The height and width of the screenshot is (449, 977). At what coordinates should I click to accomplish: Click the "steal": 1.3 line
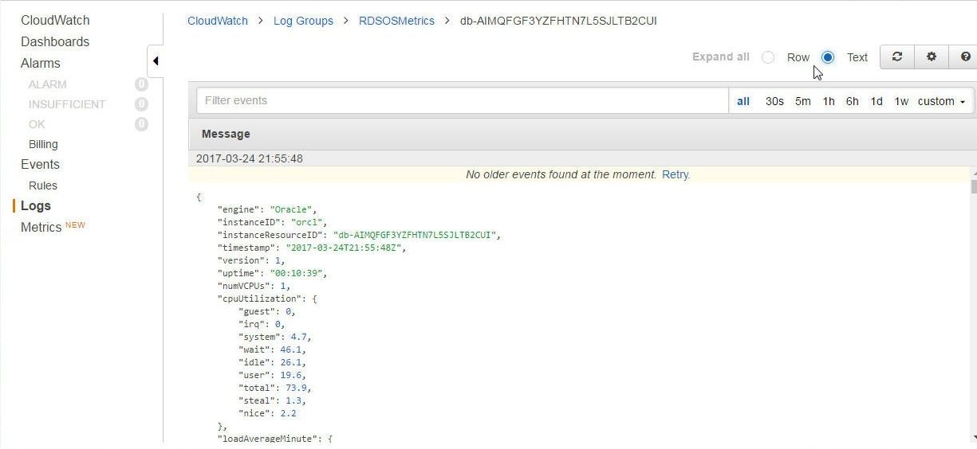coord(272,400)
